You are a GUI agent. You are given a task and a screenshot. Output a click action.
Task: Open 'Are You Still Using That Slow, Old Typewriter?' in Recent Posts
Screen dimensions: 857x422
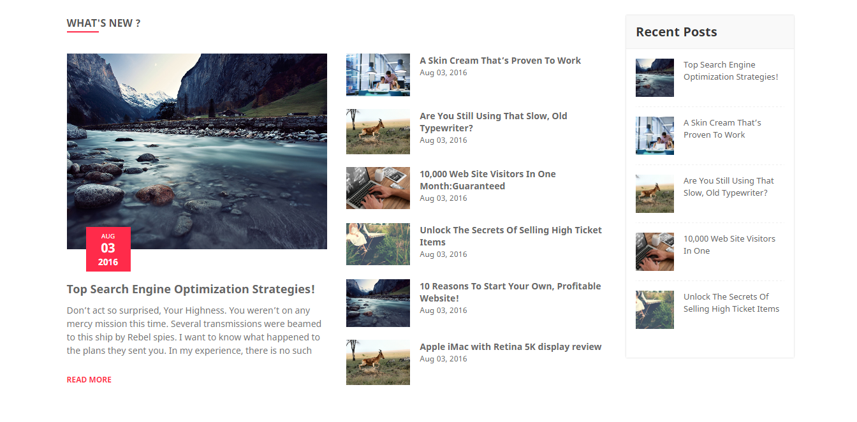729,187
